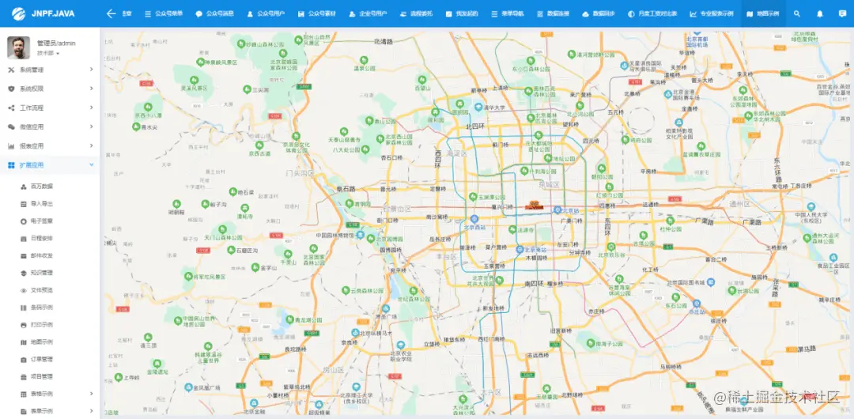
Task: Click the 条码示例 barcode icon
Action: (24, 308)
